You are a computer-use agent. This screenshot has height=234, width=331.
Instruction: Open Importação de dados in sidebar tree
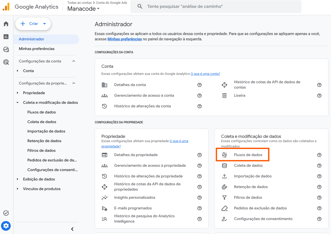click(x=46, y=131)
